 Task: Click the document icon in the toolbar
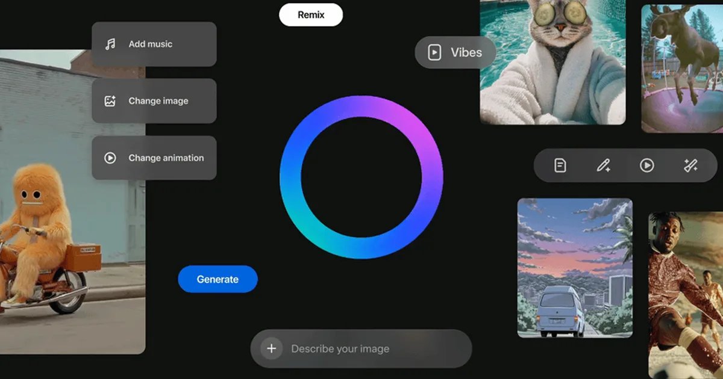pos(560,165)
